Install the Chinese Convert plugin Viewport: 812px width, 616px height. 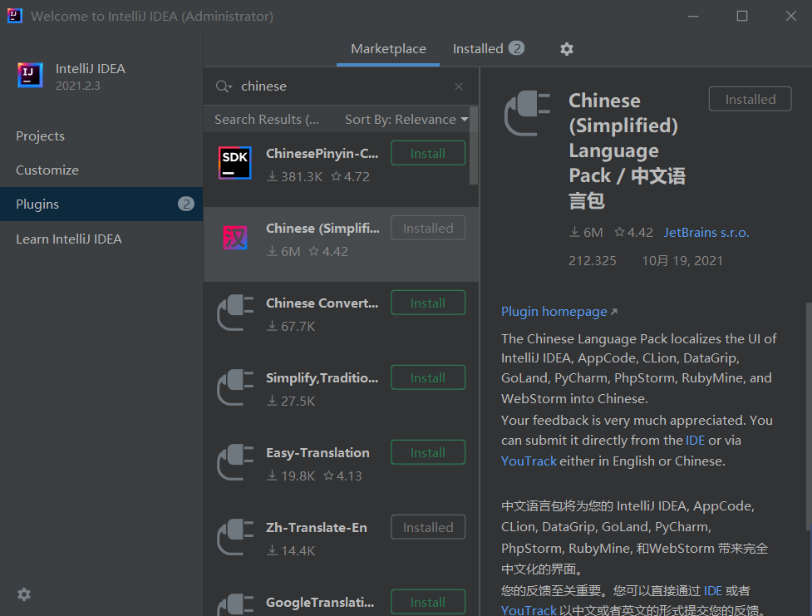coord(428,303)
